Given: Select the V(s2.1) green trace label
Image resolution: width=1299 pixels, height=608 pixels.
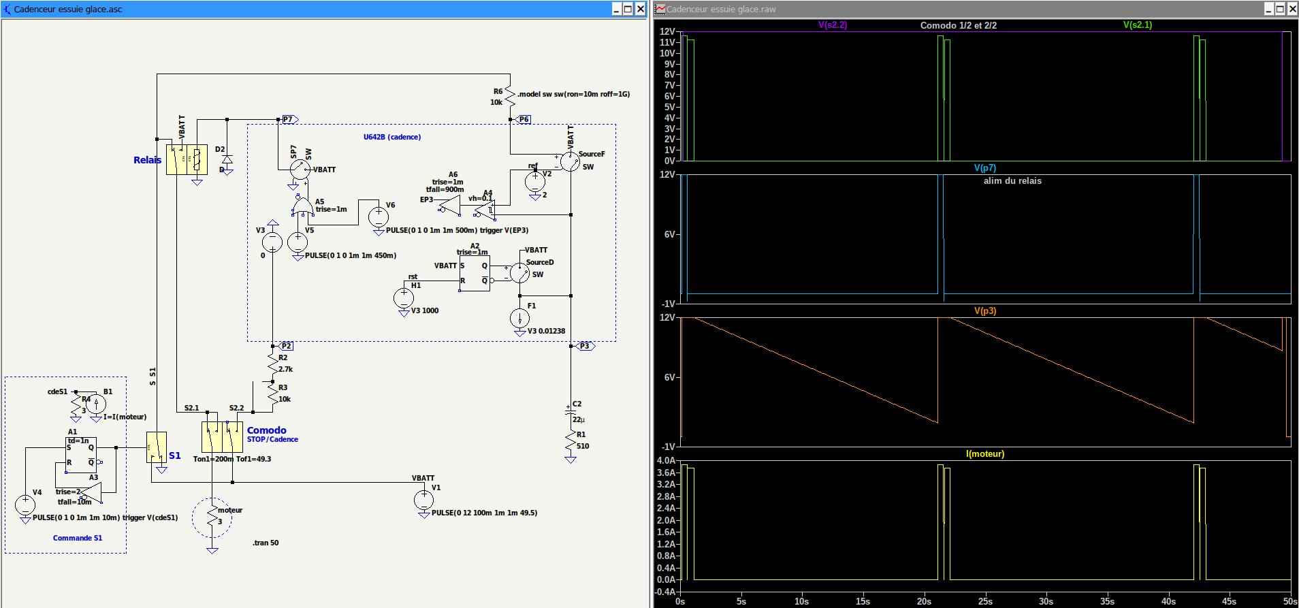Looking at the screenshot, I should (1137, 25).
